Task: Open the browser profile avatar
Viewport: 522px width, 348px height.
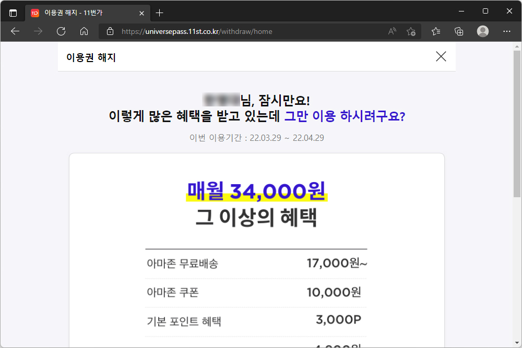Action: coord(483,31)
